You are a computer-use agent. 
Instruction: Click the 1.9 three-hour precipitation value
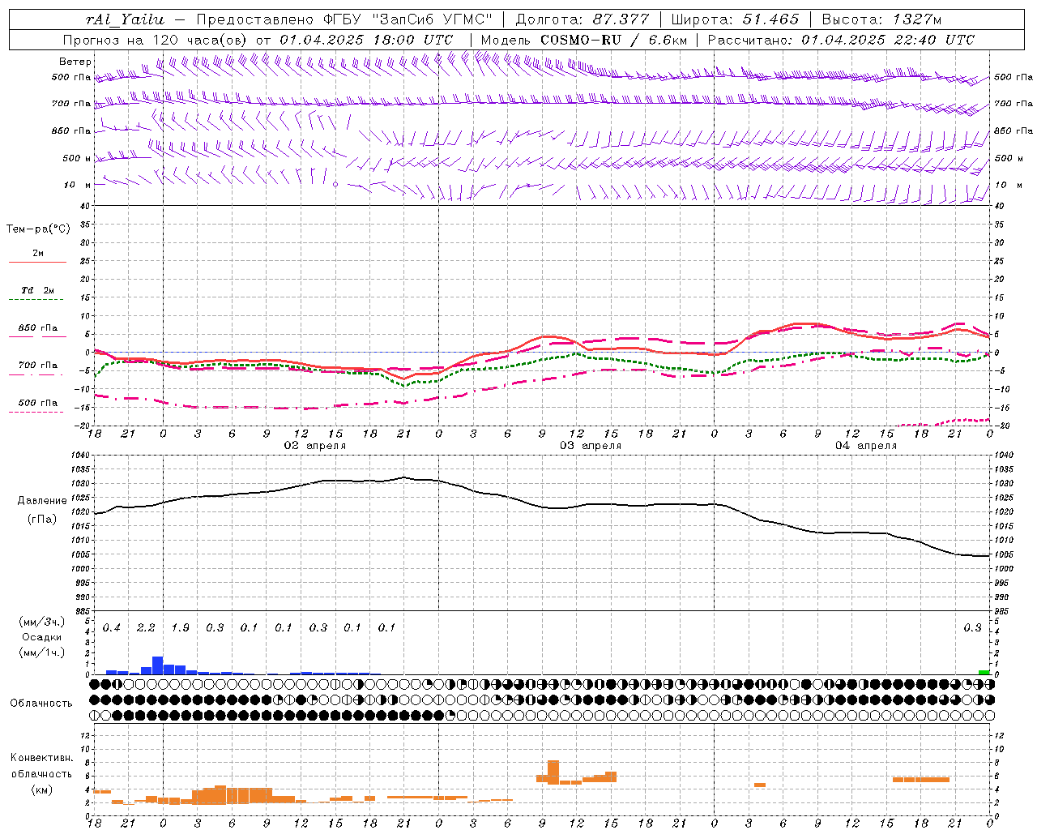181,628
